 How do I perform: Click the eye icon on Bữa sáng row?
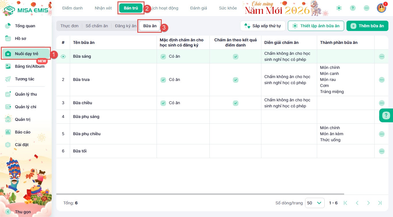[63, 57]
